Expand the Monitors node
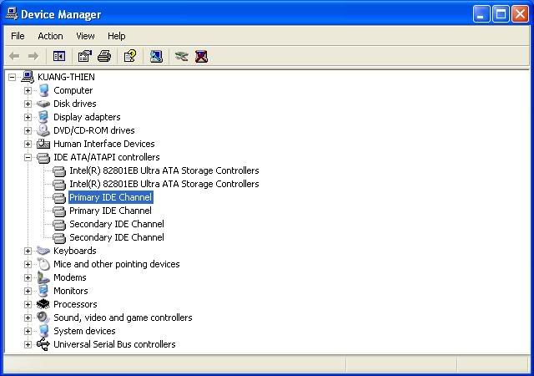534x376 pixels. [x=28, y=291]
